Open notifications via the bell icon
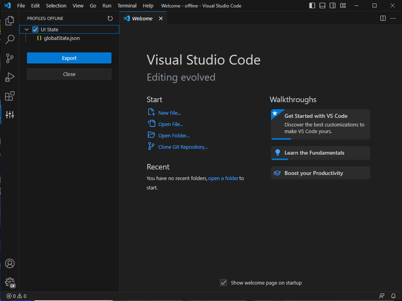Viewport: 402px width, 301px height. coord(393,296)
